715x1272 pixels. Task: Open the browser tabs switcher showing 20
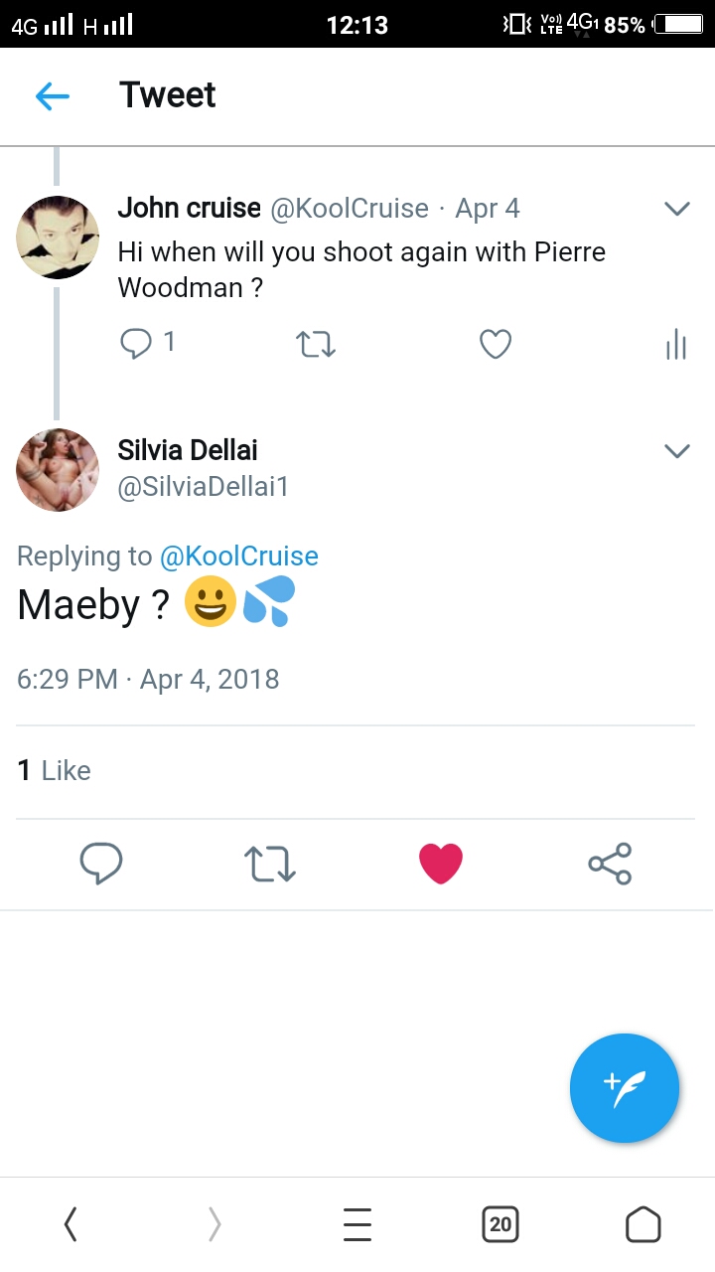tap(500, 1225)
